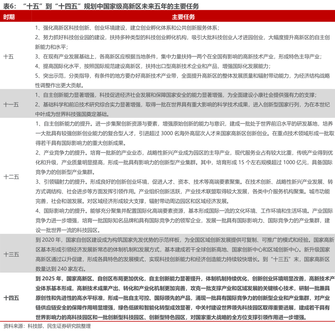Click line 1、自主创新能力的提升

pos(185,124)
